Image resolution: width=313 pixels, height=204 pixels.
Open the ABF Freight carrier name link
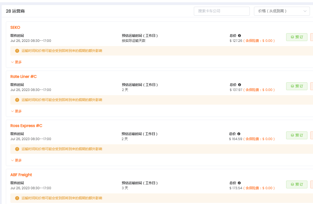click(21, 175)
